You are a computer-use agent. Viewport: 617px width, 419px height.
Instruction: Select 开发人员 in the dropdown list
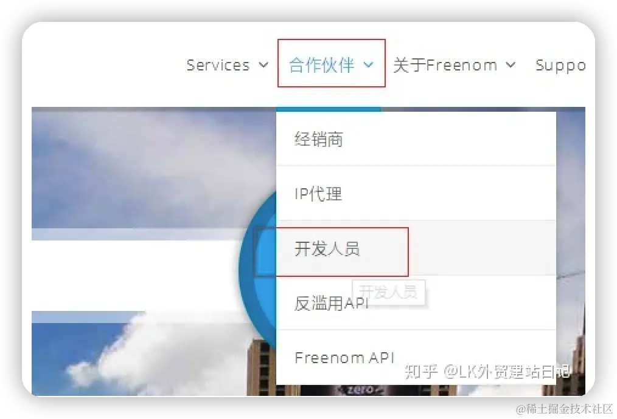point(416,248)
